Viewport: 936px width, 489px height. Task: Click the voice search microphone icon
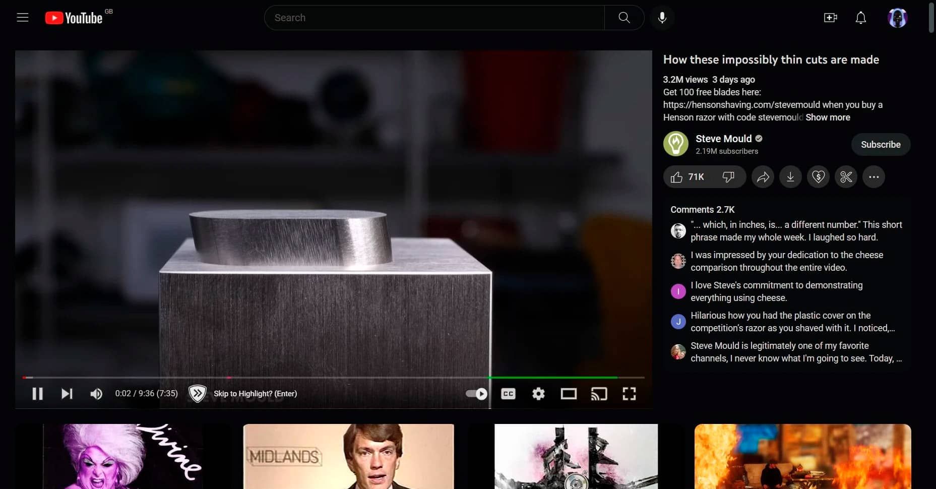click(662, 18)
